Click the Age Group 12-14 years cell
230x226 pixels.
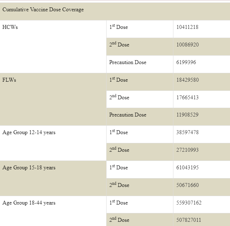pyautogui.click(x=29, y=132)
